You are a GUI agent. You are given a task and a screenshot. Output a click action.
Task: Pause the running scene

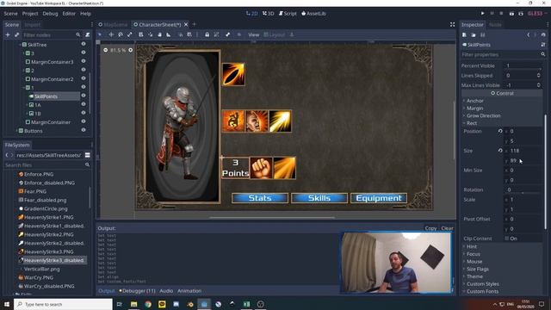492,14
